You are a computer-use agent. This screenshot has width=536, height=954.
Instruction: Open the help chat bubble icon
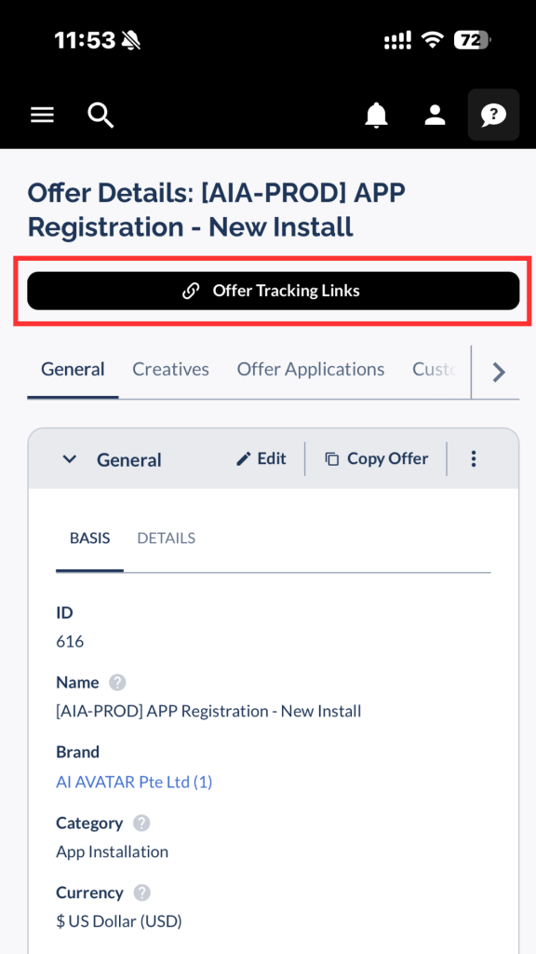pyautogui.click(x=493, y=115)
